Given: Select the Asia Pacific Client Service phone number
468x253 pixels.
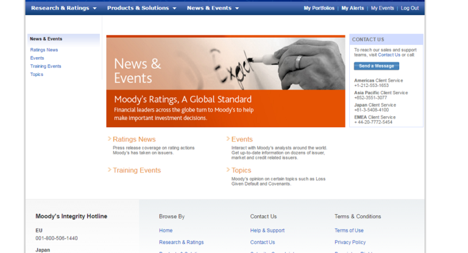Looking at the screenshot, I should [370, 98].
